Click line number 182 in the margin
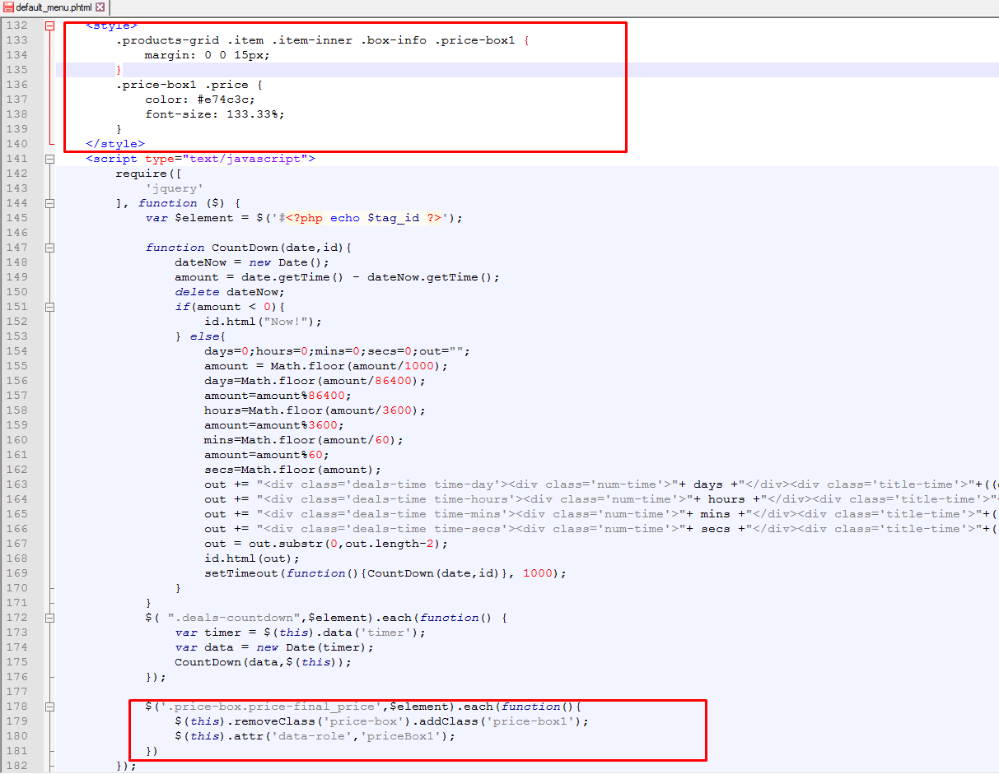 coord(16,766)
